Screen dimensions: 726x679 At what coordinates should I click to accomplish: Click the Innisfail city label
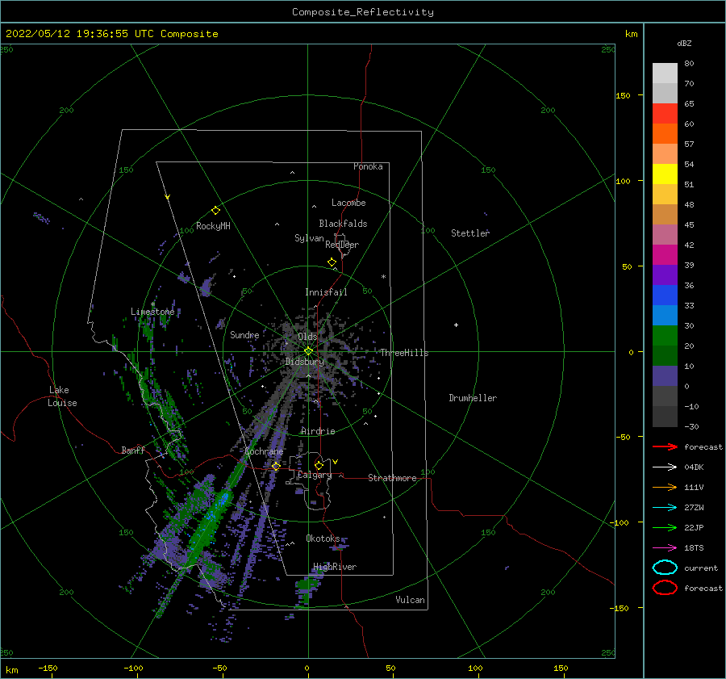pos(326,292)
